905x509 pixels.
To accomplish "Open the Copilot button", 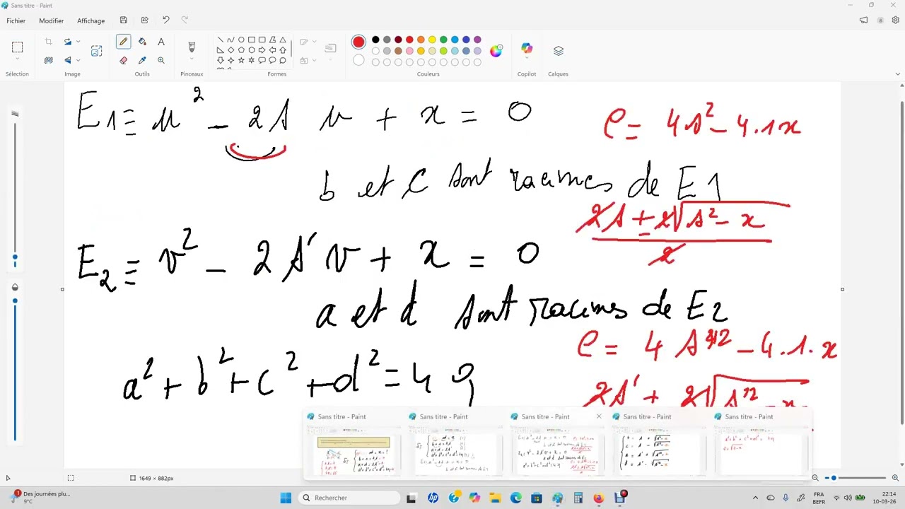I will 527,49.
